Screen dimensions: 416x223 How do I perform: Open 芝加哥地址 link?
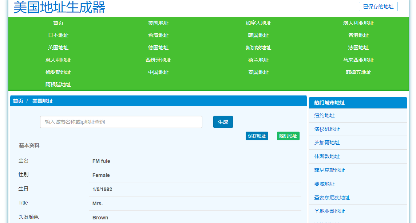pos(327,143)
